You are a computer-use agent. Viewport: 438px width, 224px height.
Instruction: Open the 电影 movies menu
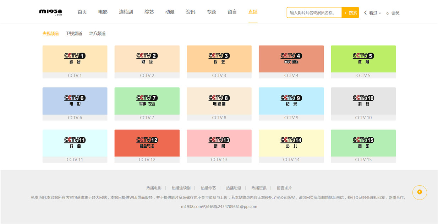point(103,12)
